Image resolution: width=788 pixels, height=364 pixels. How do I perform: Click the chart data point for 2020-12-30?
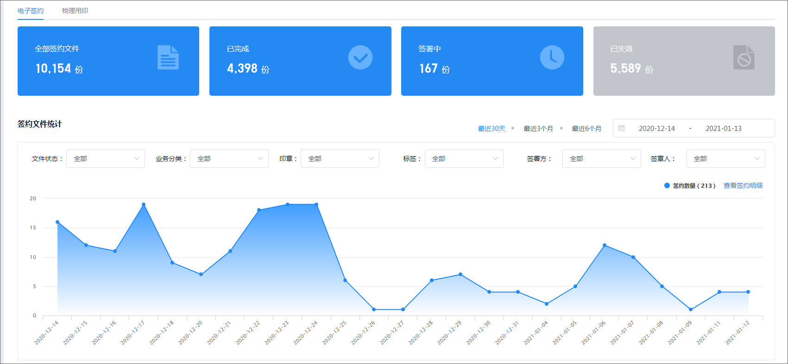point(489,292)
